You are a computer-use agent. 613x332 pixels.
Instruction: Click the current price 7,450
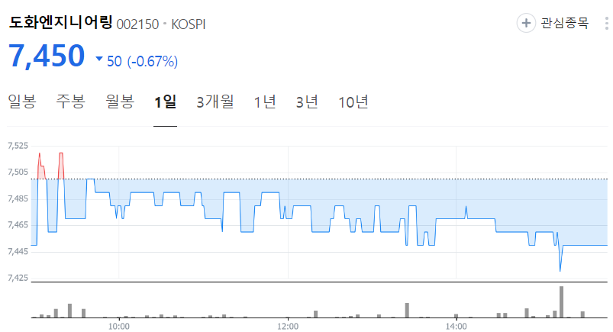46,56
